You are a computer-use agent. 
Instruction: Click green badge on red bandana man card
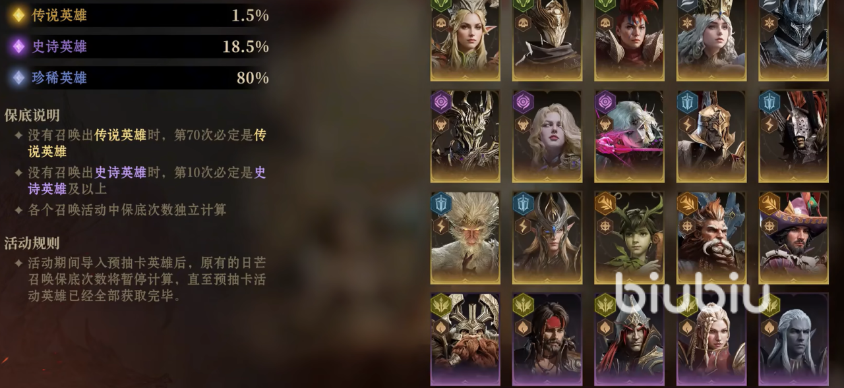523,305
